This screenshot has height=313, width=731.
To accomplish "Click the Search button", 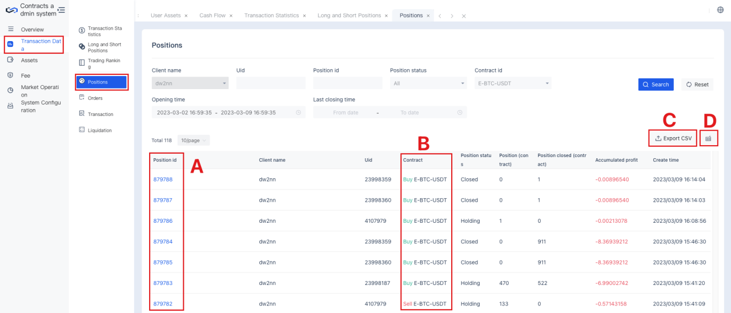I will (656, 85).
